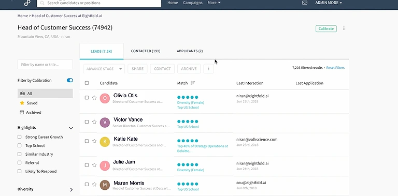Viewport: 398px width, 196px height.
Task: Click the Eightfold infinity logo
Action: tap(27, 3)
